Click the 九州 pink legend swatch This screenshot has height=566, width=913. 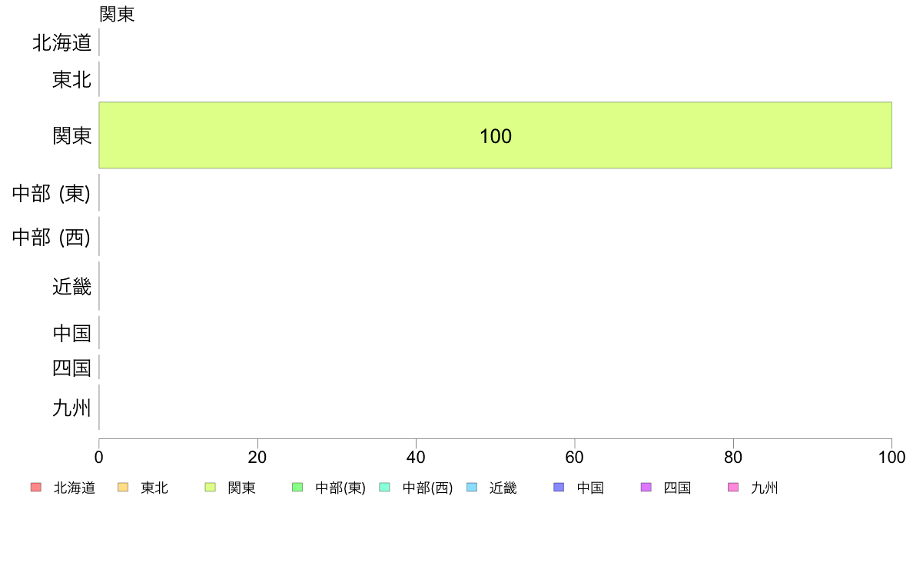733,488
